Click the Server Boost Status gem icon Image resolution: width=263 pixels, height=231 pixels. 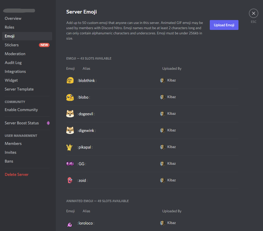click(x=48, y=123)
